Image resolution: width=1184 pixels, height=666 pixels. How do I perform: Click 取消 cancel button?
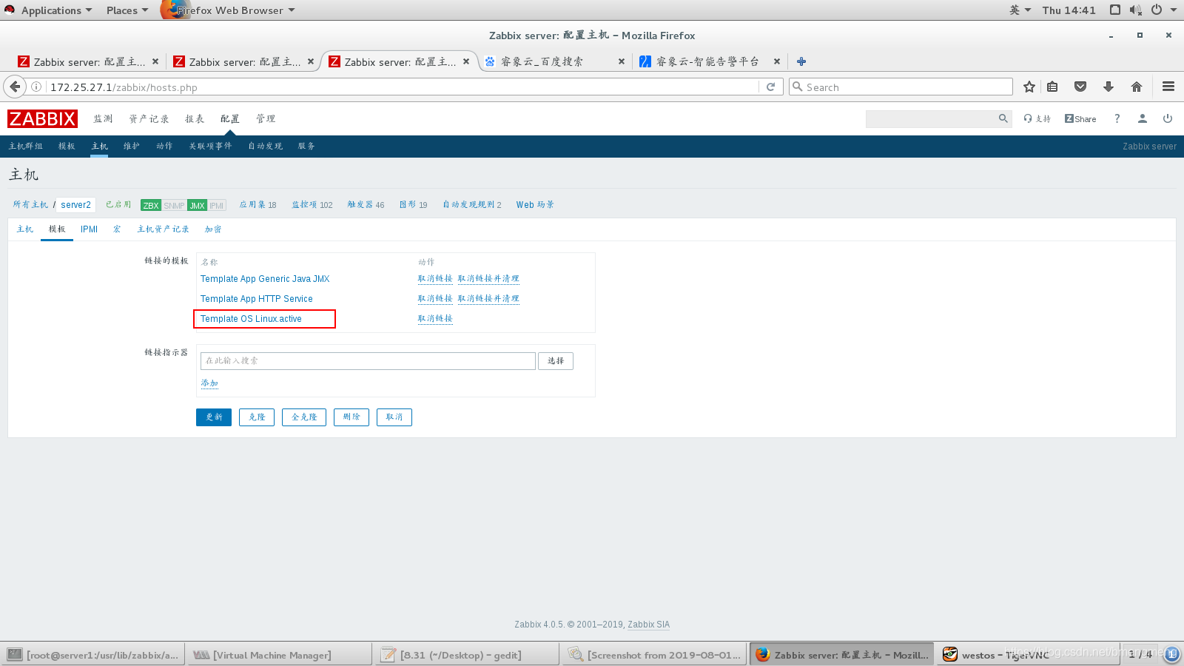coord(394,417)
